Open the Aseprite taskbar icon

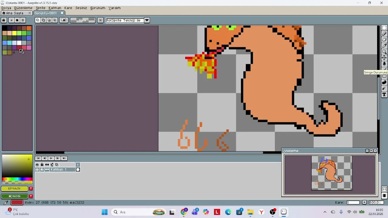click(x=284, y=212)
